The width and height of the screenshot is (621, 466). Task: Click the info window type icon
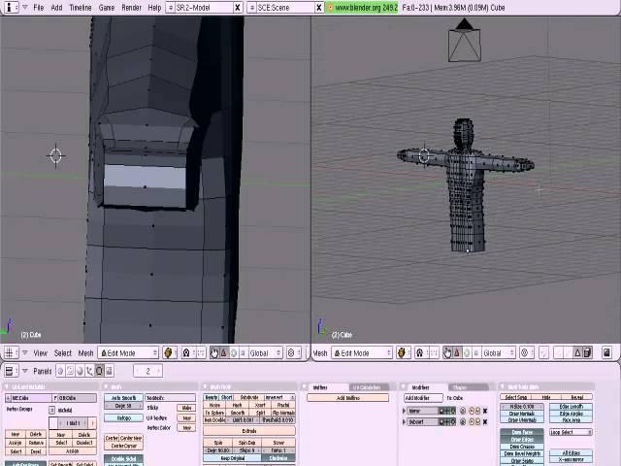coord(11,7)
